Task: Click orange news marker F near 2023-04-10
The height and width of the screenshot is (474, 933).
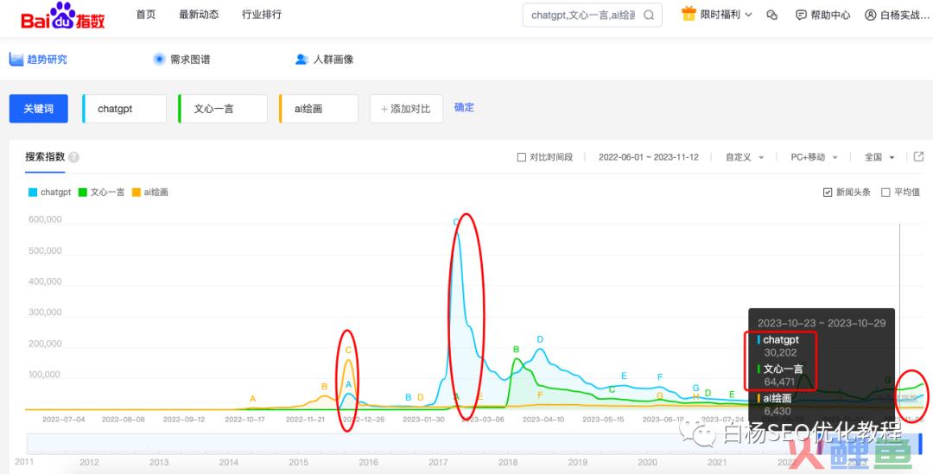Action: pos(540,395)
